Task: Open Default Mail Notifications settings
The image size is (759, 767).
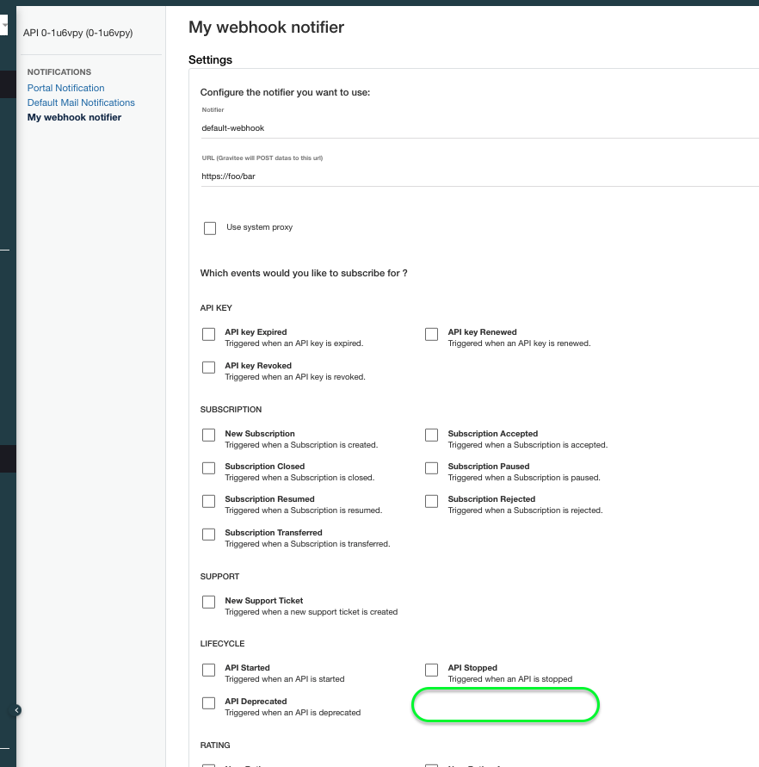Action: click(81, 102)
